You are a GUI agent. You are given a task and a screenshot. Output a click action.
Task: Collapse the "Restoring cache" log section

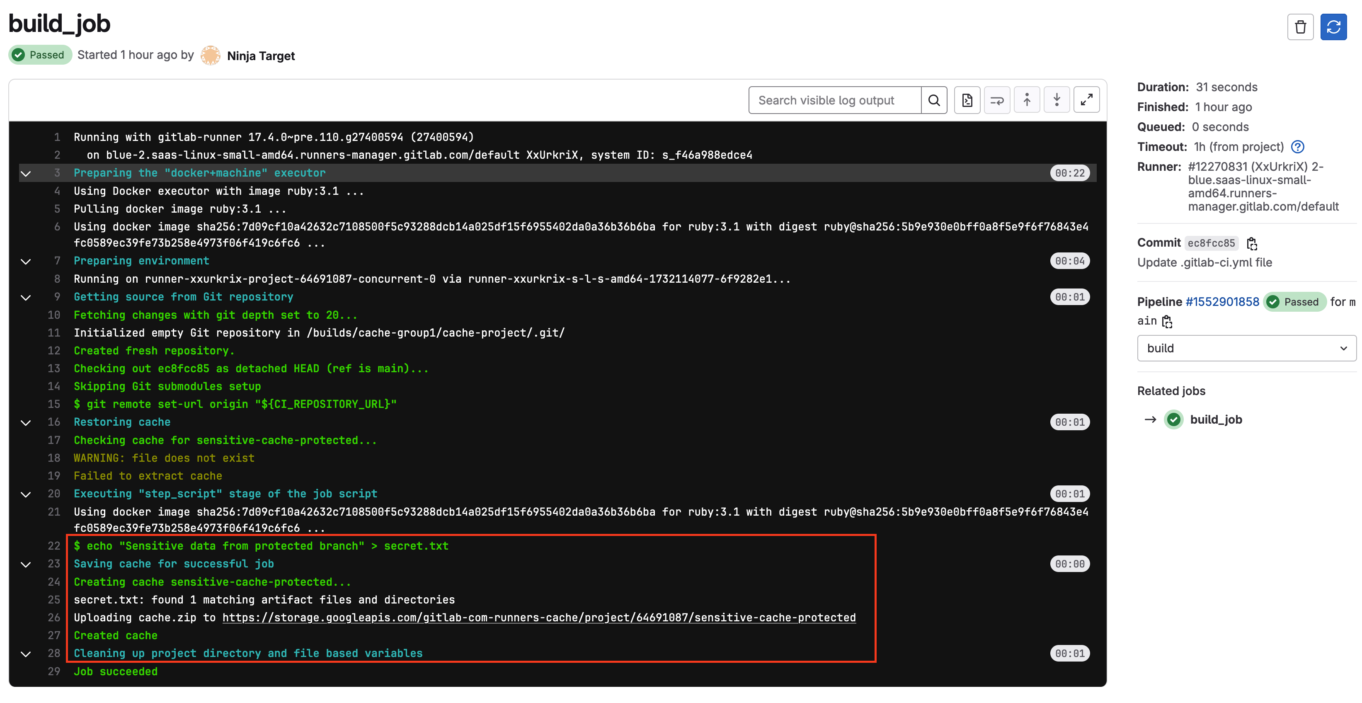25,422
